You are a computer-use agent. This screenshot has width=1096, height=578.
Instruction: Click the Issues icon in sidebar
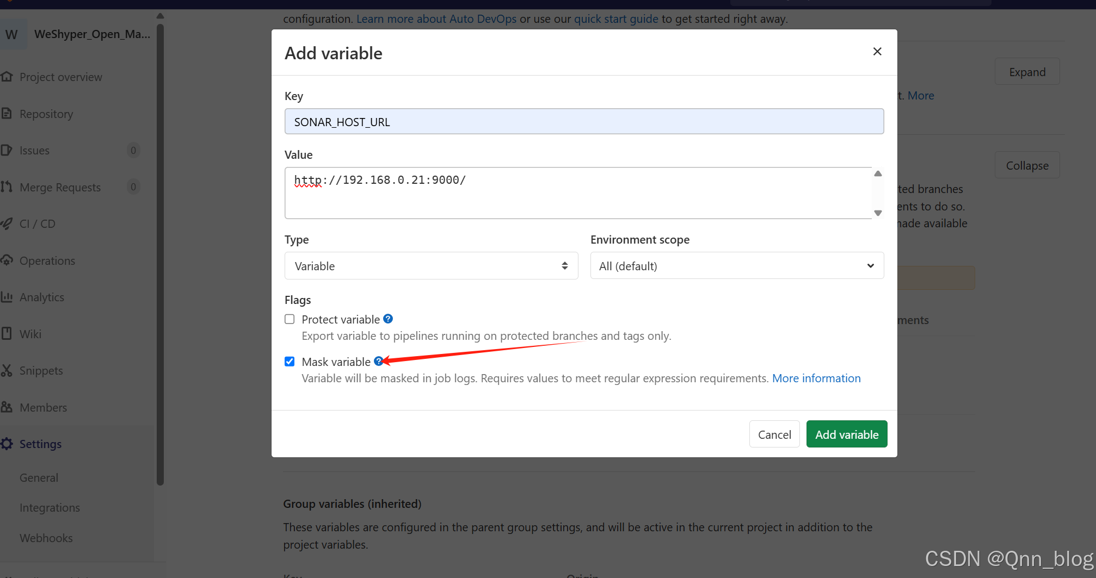click(7, 150)
